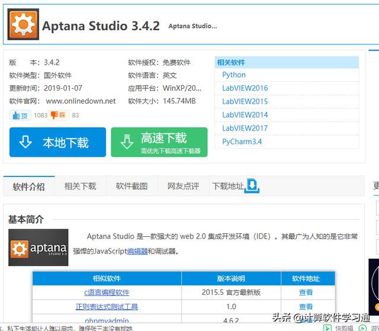Click the 1.0 version cell
Viewport: 379px width, 331px height.
click(x=231, y=307)
